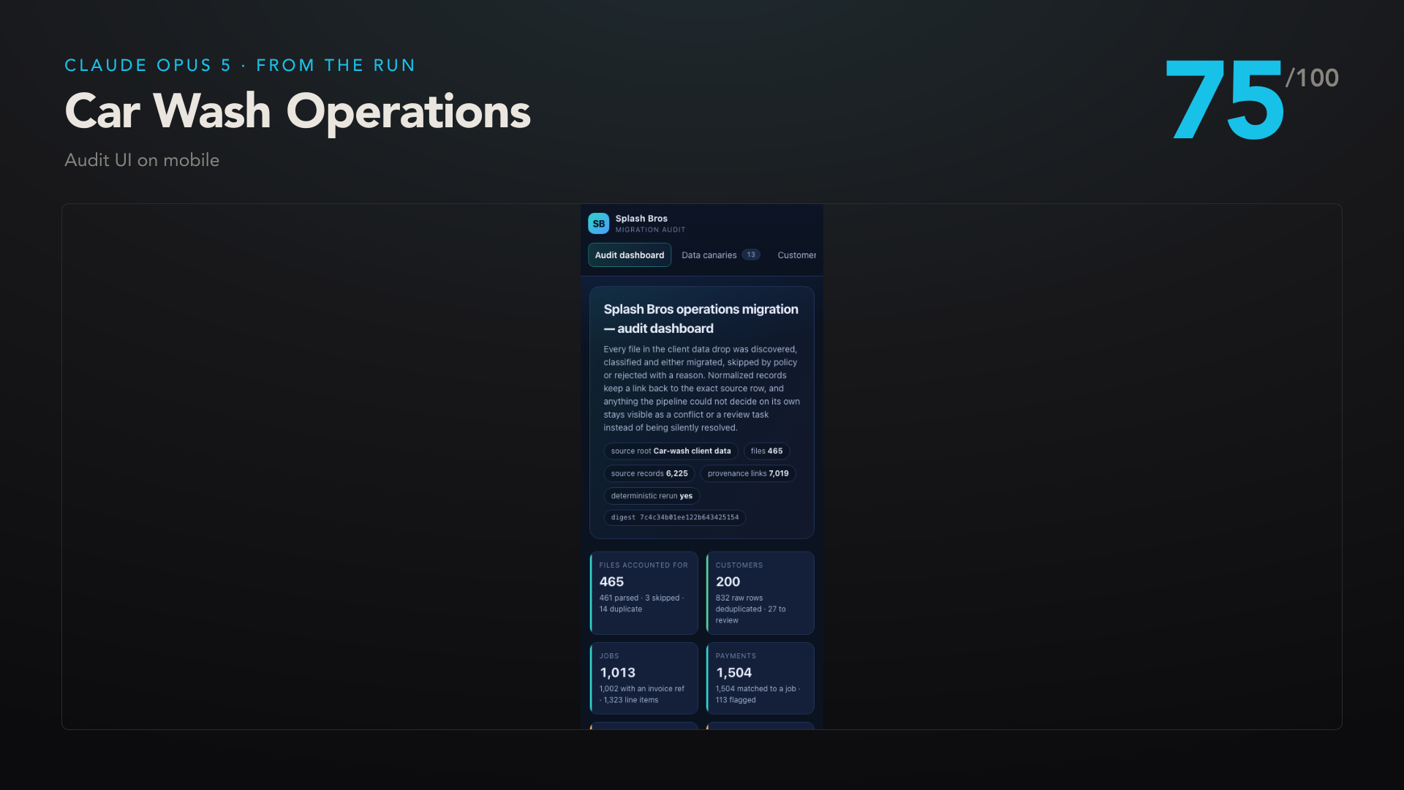Open the partially visible Customer tab
1404x790 pixels.
click(796, 255)
